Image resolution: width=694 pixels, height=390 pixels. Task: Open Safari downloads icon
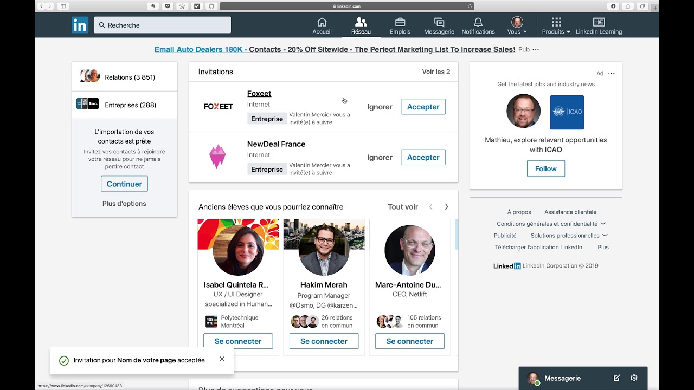[x=613, y=6]
